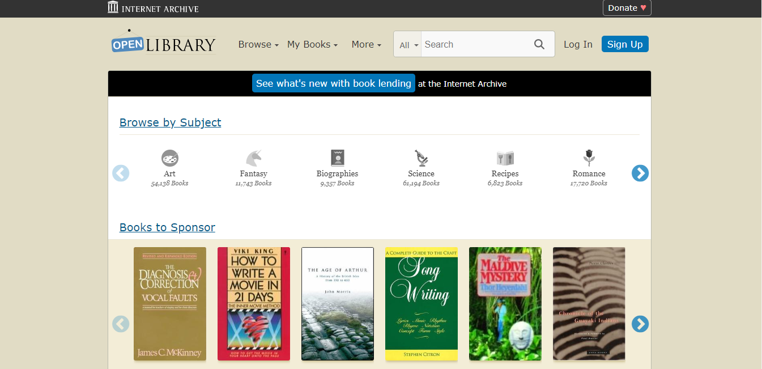Screen dimensions: 762x369
Task: Click the Sign Up button
Action: coord(624,44)
